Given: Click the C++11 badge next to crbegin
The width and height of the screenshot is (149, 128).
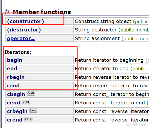Looking at the screenshot, I should [33, 111].
